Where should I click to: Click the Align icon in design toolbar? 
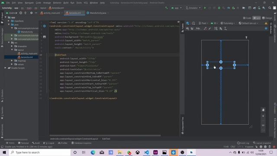(x=221, y=29)
